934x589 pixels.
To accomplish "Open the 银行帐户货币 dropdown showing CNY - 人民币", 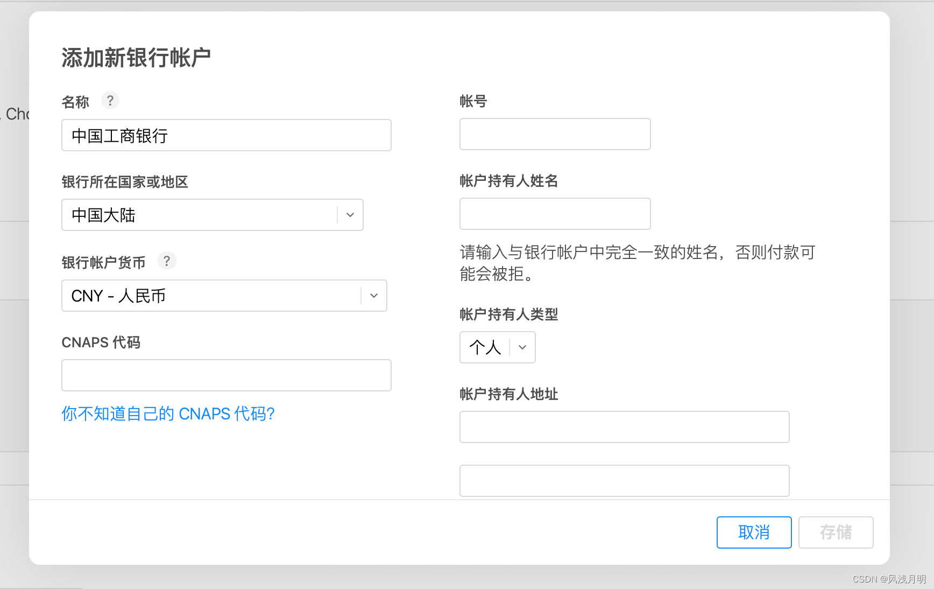I will pyautogui.click(x=224, y=296).
